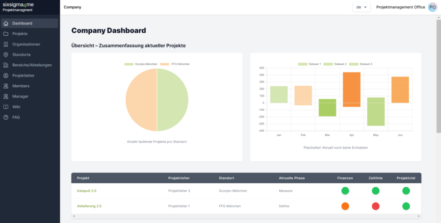This screenshot has height=223, width=441.
Task: Open the Dashboard menu item
Action: pyautogui.click(x=29, y=24)
